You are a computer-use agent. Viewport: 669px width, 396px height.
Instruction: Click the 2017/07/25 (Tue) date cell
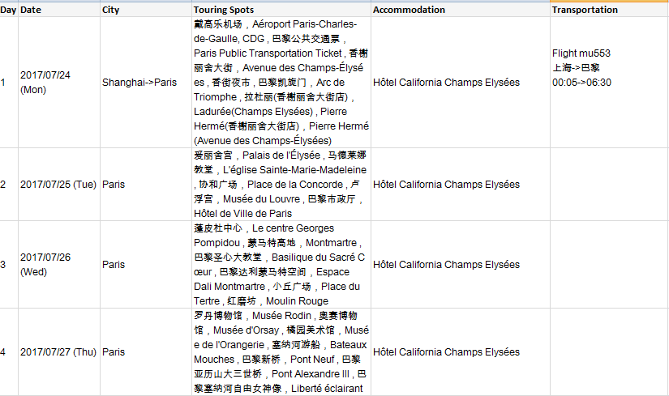(x=58, y=184)
